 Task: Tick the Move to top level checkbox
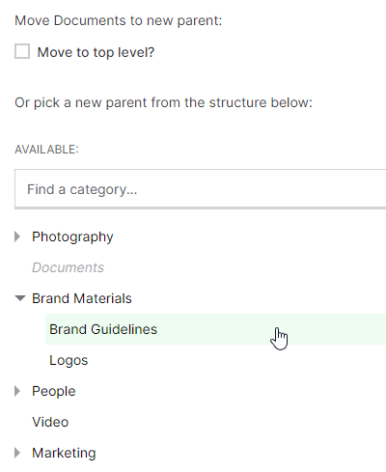pos(22,51)
